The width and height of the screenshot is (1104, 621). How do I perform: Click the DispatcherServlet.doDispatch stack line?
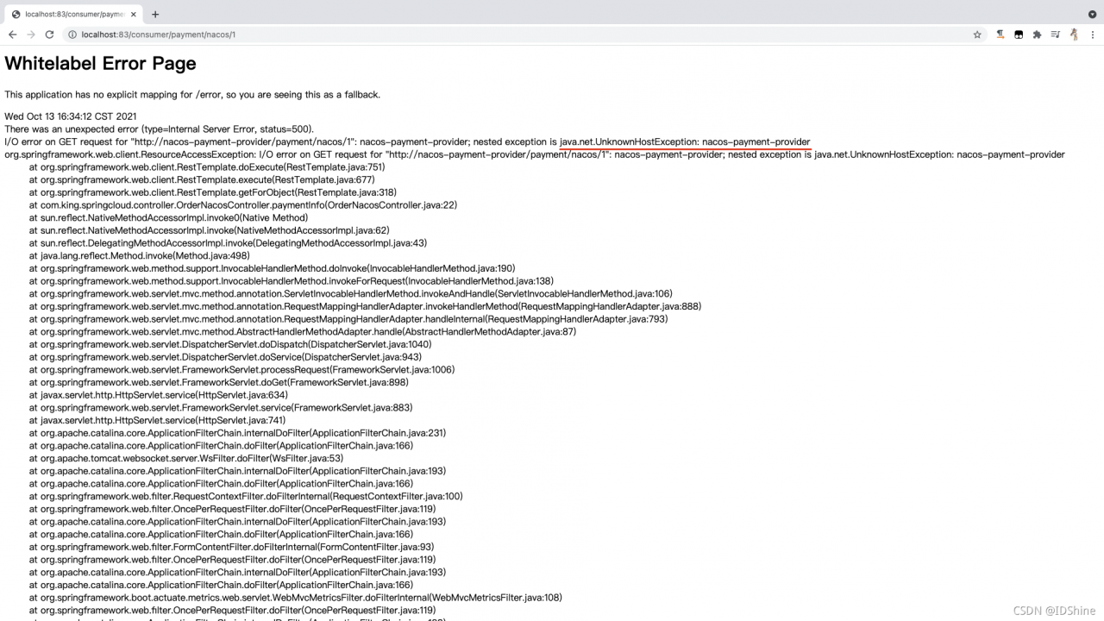[x=230, y=344]
